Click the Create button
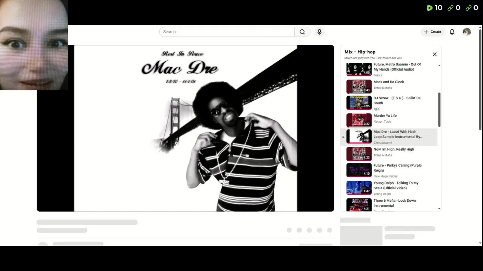This screenshot has height=271, width=483. point(432,32)
